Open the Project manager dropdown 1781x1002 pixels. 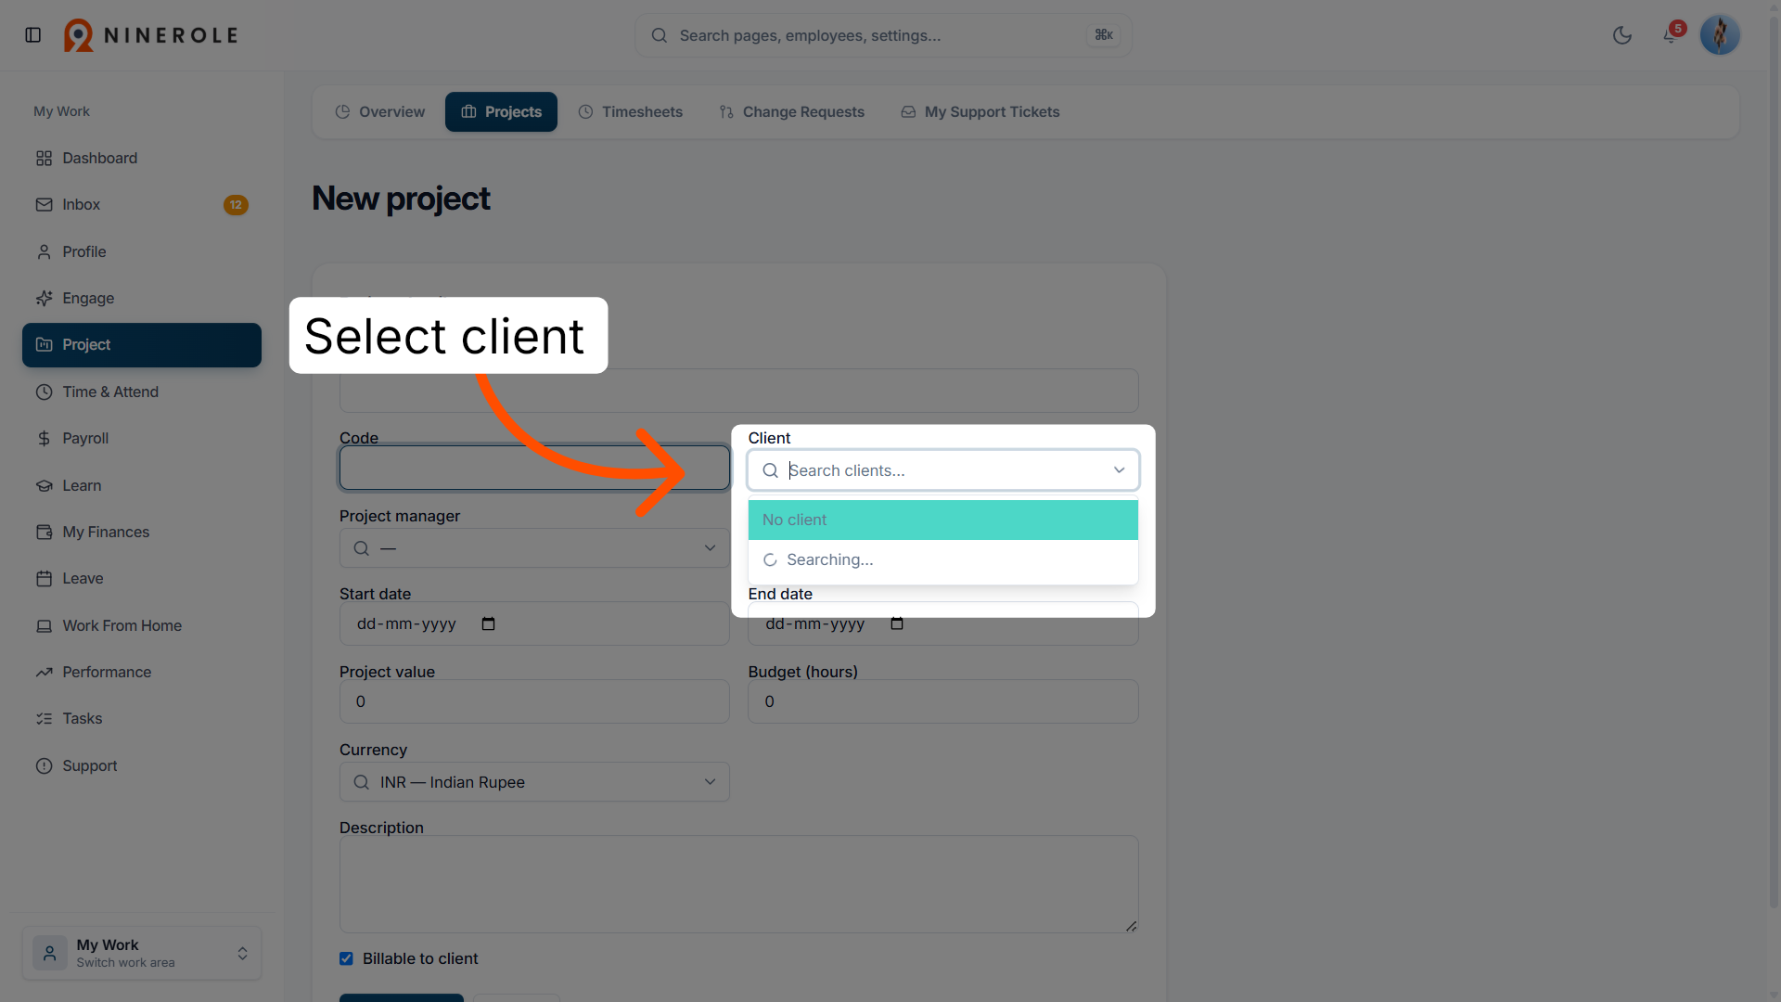(x=534, y=548)
